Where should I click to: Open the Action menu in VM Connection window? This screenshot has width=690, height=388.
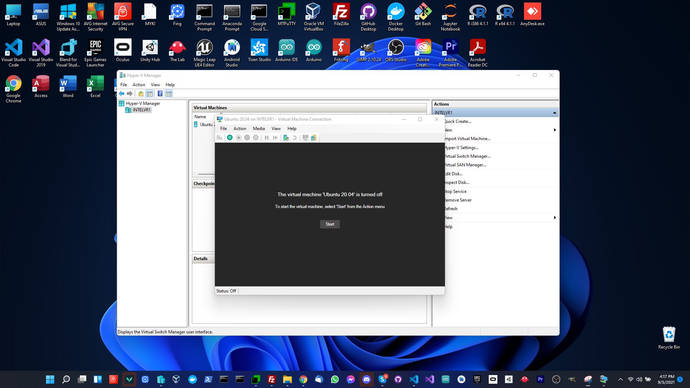[x=240, y=129]
